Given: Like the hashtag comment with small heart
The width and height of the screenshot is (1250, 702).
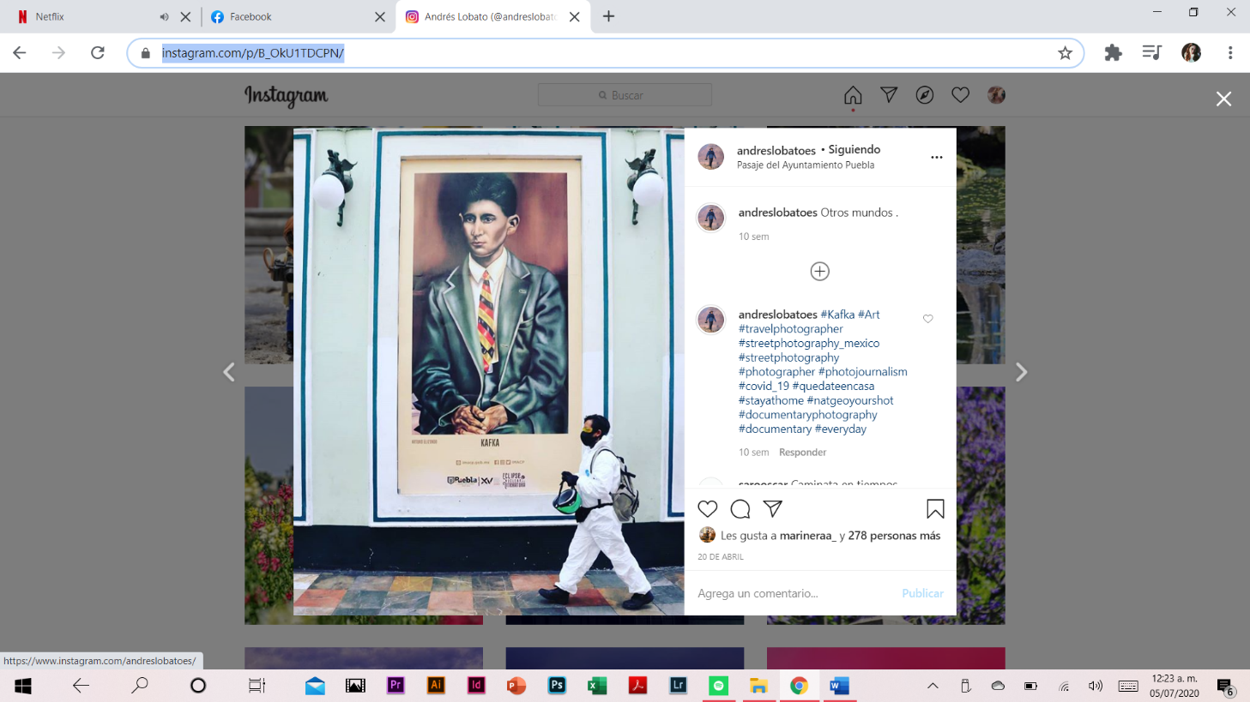Looking at the screenshot, I should pyautogui.click(x=928, y=319).
